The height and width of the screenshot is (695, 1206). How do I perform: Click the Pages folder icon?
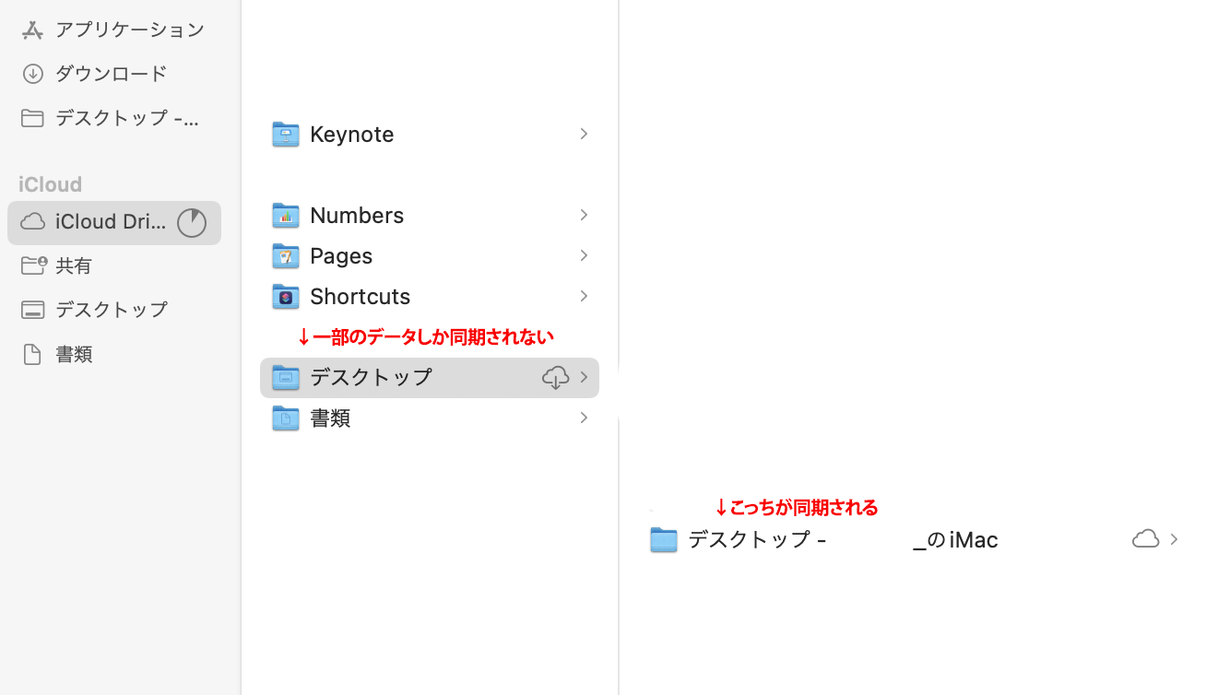(x=286, y=256)
